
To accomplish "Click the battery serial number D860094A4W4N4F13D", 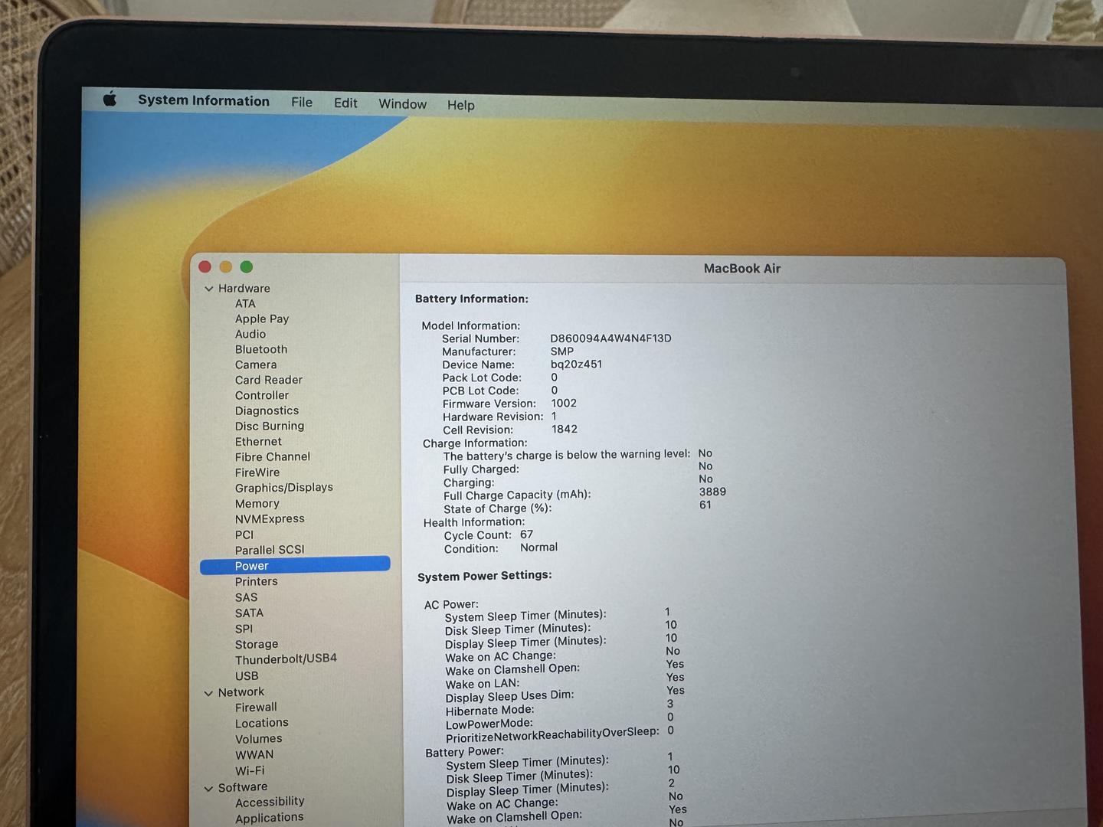I will click(610, 338).
